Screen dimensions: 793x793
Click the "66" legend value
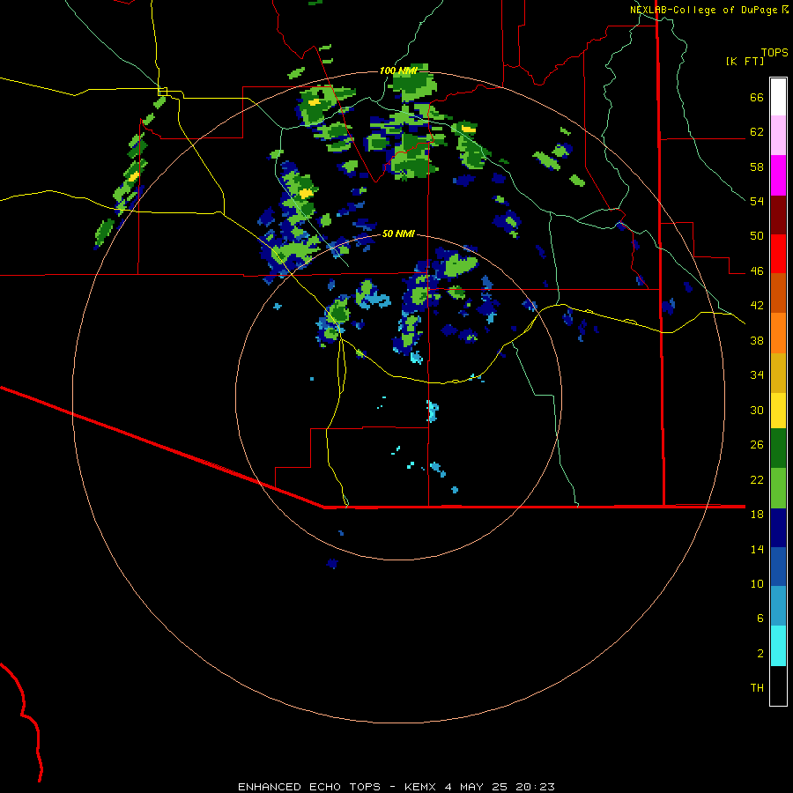coord(757,97)
